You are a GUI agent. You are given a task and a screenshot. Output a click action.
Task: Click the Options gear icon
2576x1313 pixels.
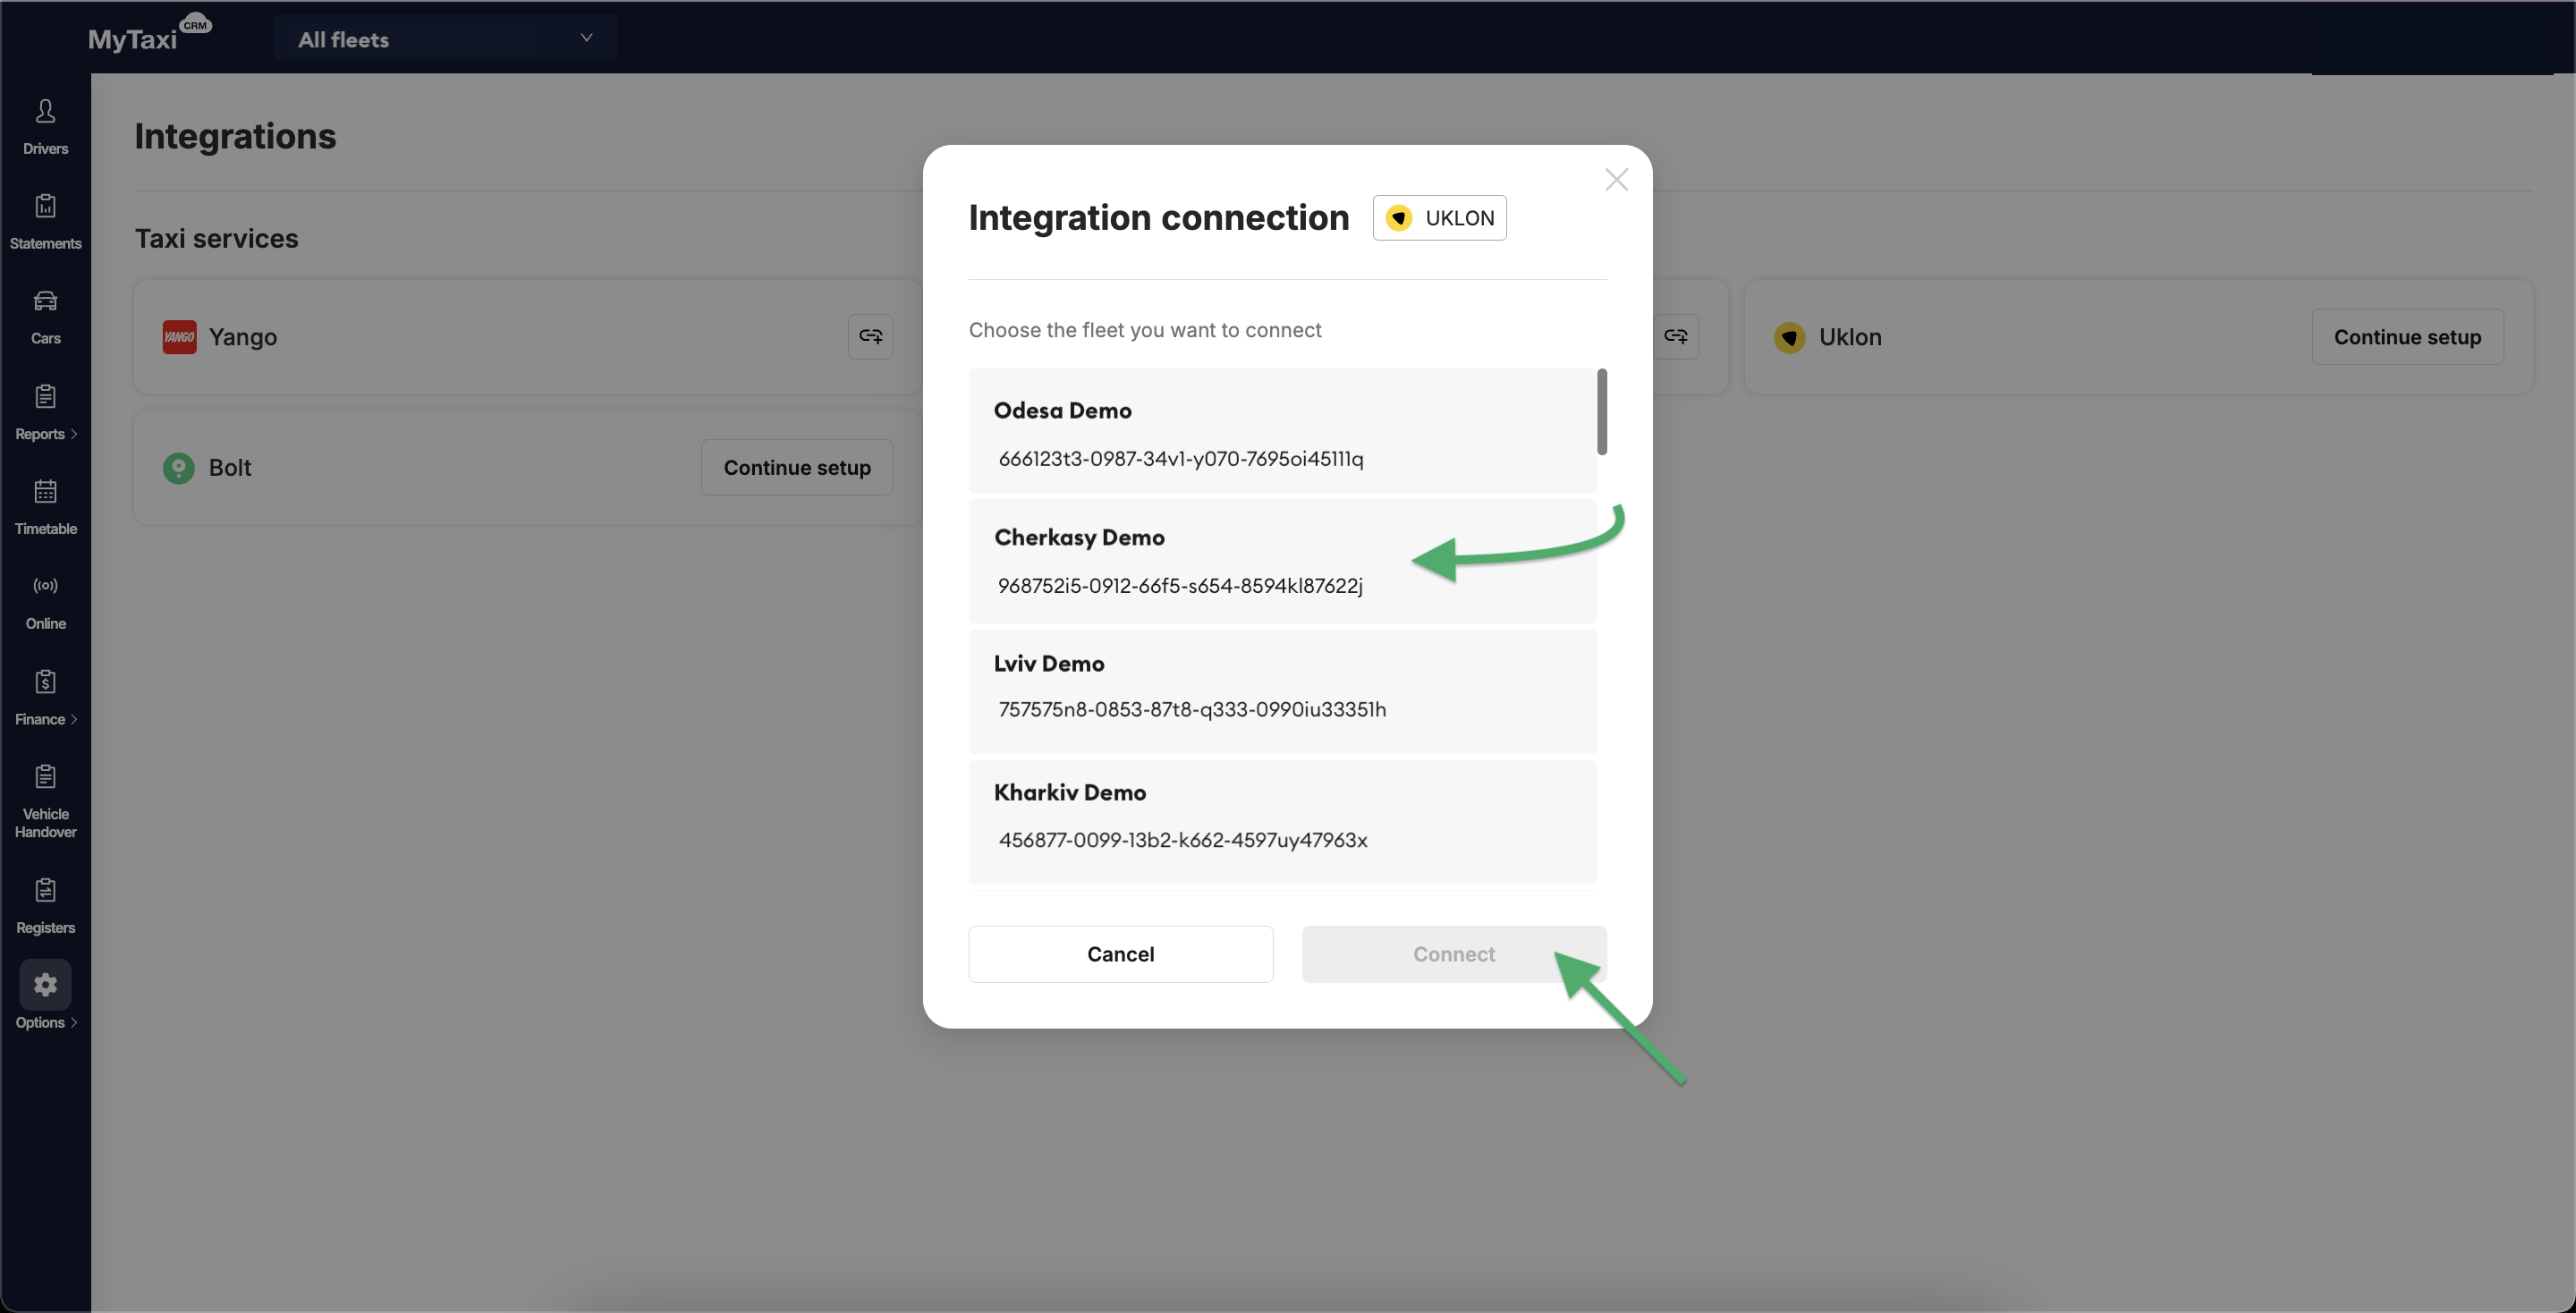point(45,985)
